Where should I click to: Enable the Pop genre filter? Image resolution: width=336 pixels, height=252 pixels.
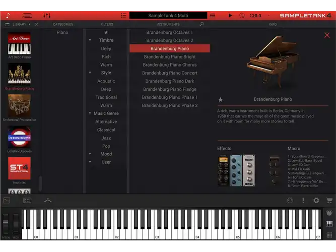point(106,146)
